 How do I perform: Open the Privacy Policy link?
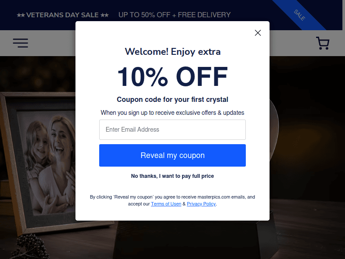tap(201, 204)
